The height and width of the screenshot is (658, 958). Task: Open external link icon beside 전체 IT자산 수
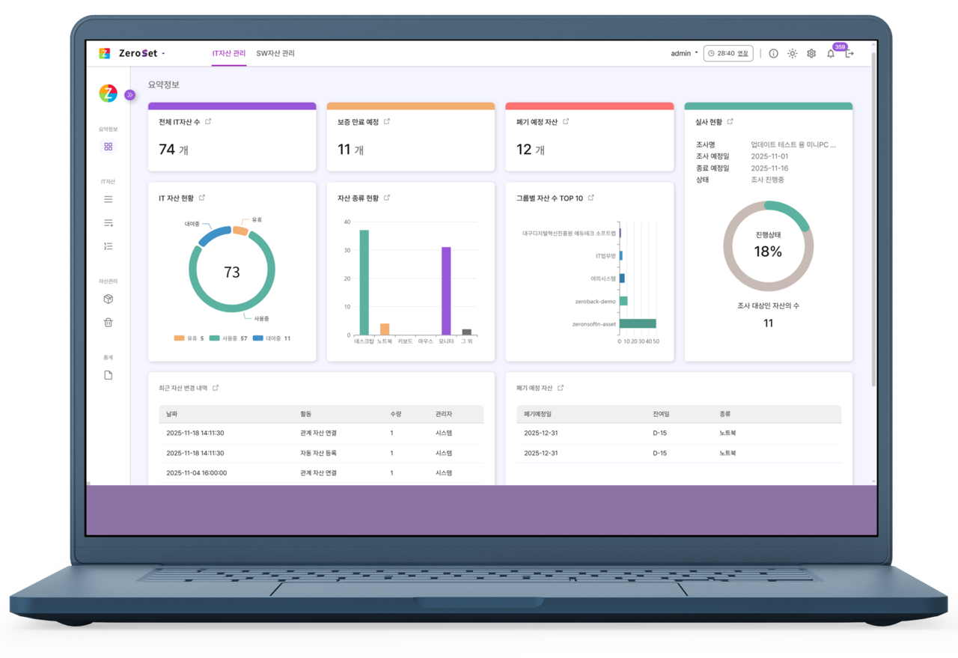(x=208, y=121)
